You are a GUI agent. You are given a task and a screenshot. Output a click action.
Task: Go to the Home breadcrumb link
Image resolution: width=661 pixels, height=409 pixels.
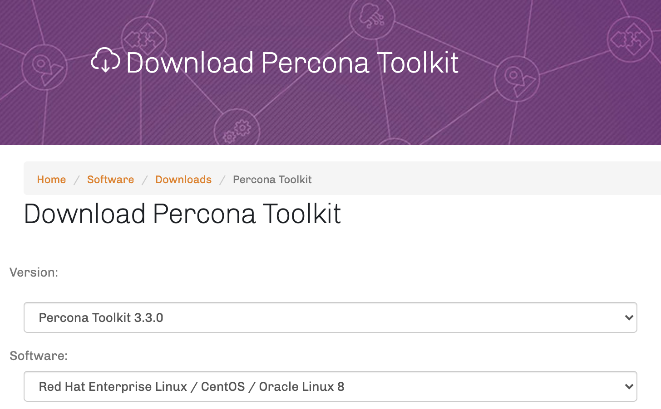(x=51, y=180)
